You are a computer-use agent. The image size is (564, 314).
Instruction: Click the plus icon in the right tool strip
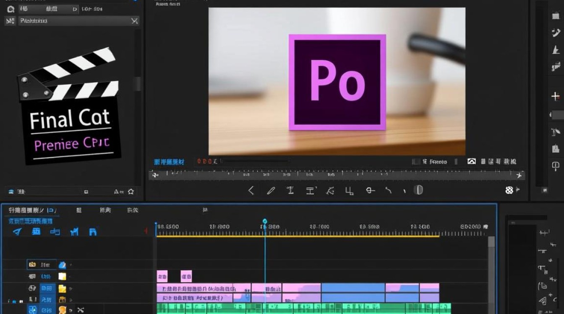pyautogui.click(x=556, y=96)
